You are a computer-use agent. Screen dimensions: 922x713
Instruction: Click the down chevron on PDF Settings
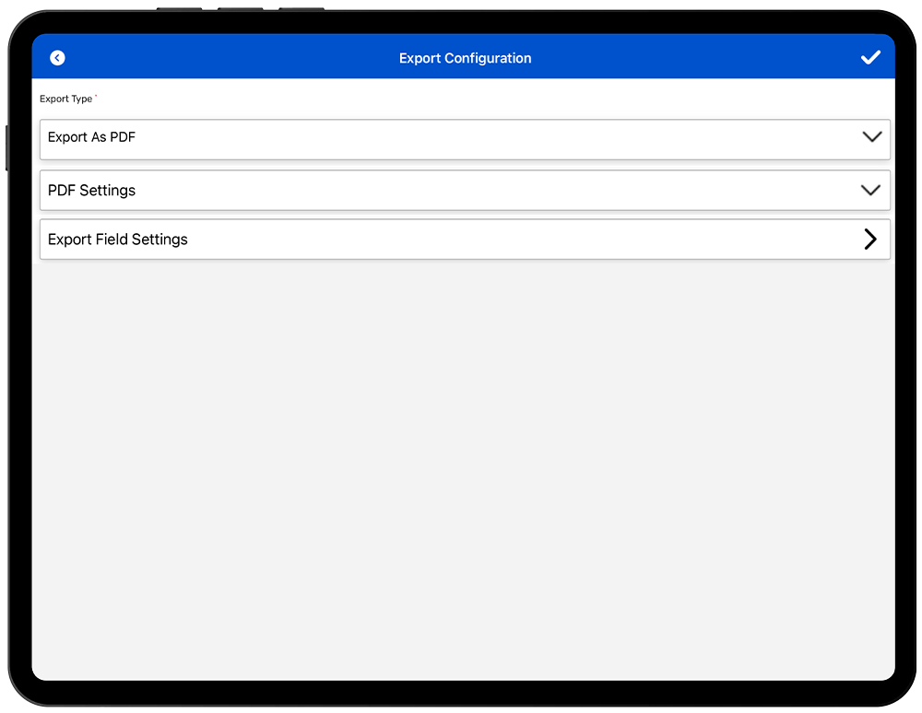click(x=870, y=191)
